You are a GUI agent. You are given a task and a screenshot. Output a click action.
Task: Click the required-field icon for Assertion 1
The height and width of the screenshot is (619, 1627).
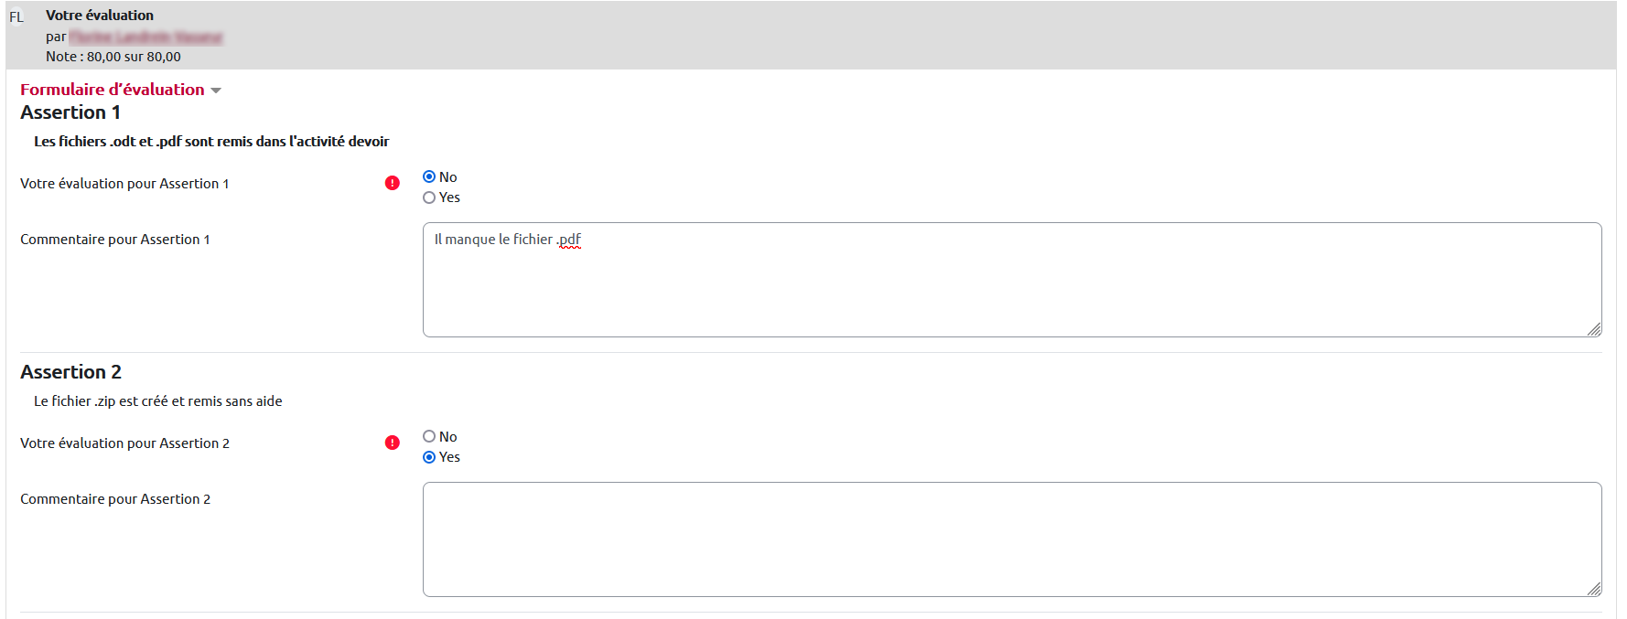393,183
